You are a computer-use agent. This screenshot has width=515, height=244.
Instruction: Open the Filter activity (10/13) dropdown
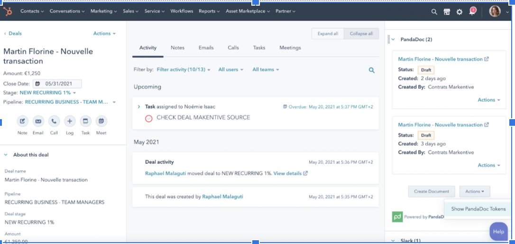point(184,70)
